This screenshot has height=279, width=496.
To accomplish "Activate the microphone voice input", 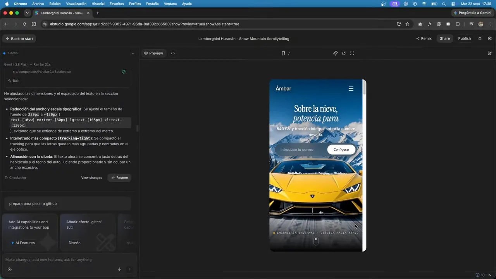I will click(119, 269).
